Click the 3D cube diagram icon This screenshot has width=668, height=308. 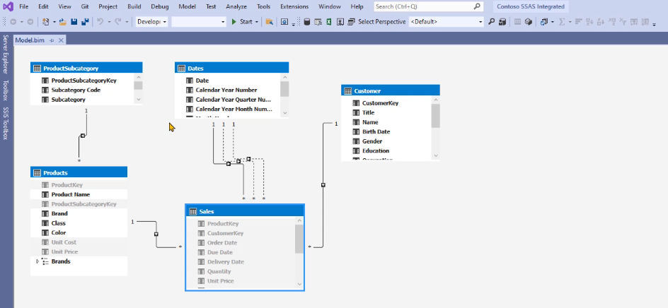(529, 22)
